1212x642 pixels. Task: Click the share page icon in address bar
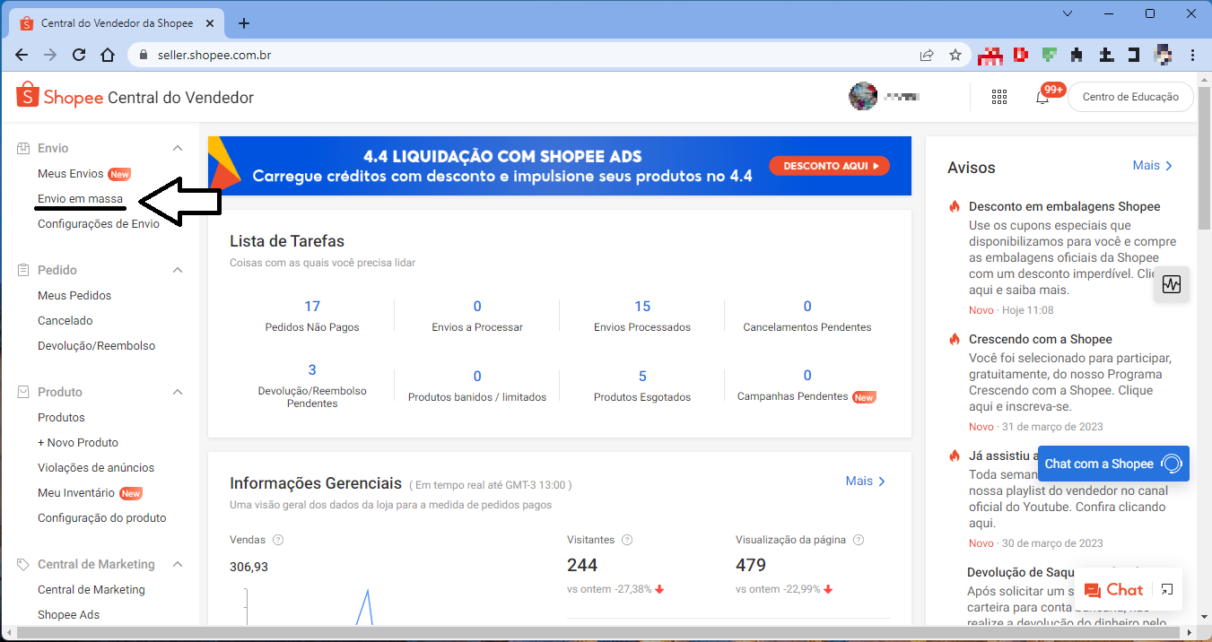click(x=927, y=55)
